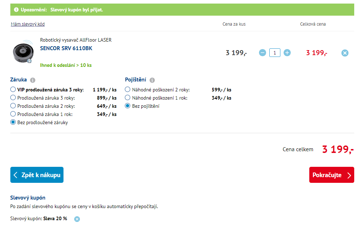Viewport: 361px width, 228px height.
Task: Remove the SENCOR vacuum from the cart
Action: 345,53
